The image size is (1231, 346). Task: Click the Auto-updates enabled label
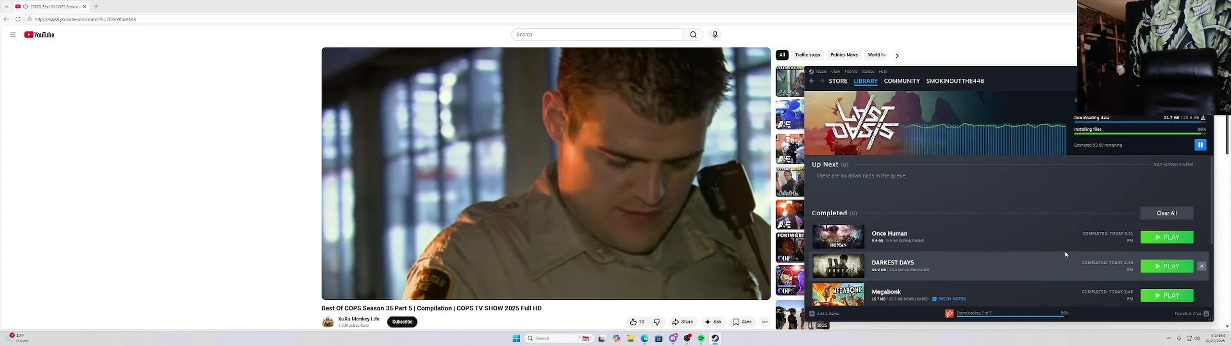click(x=1173, y=164)
